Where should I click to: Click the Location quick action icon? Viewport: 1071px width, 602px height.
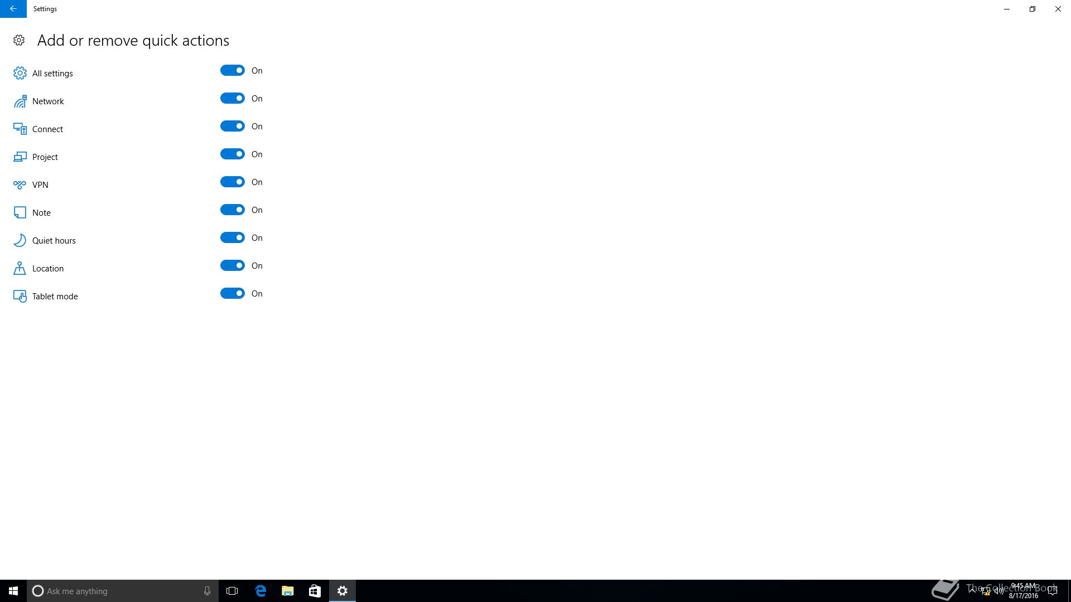[x=20, y=269]
